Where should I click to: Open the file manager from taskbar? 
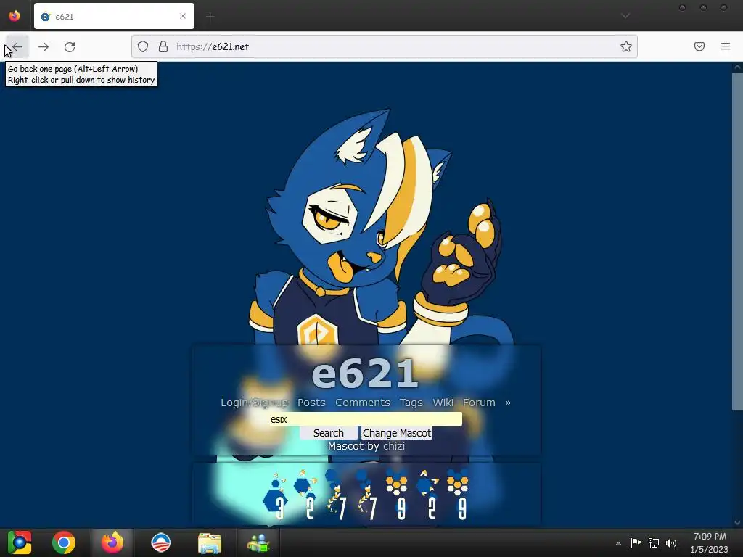coord(210,542)
